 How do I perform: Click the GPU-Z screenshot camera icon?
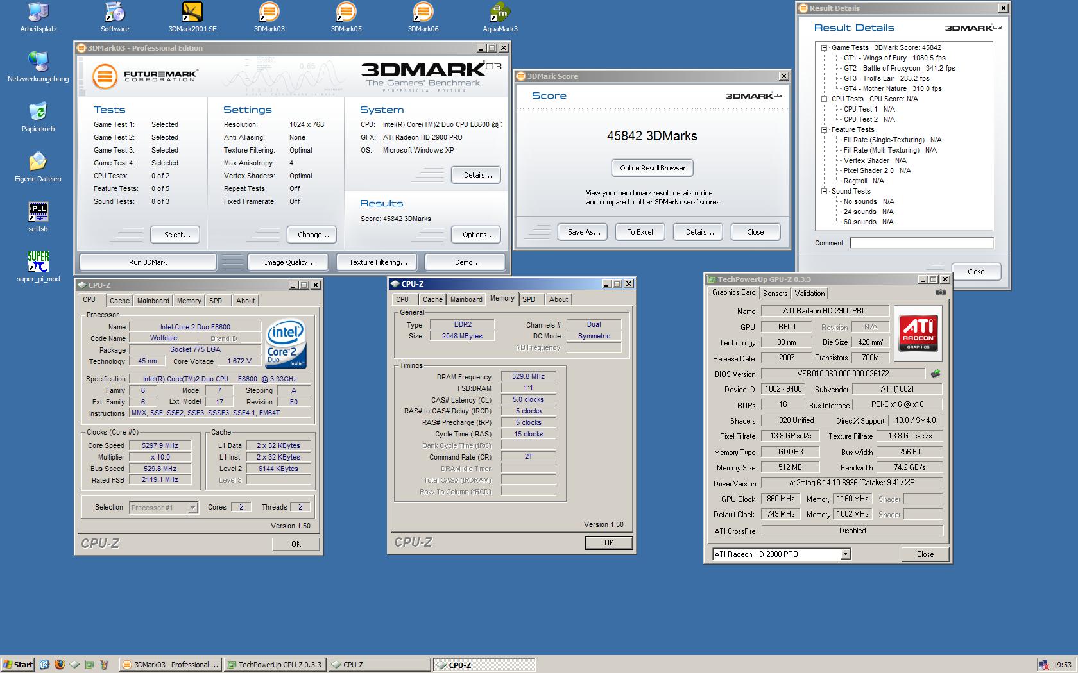[x=940, y=292]
